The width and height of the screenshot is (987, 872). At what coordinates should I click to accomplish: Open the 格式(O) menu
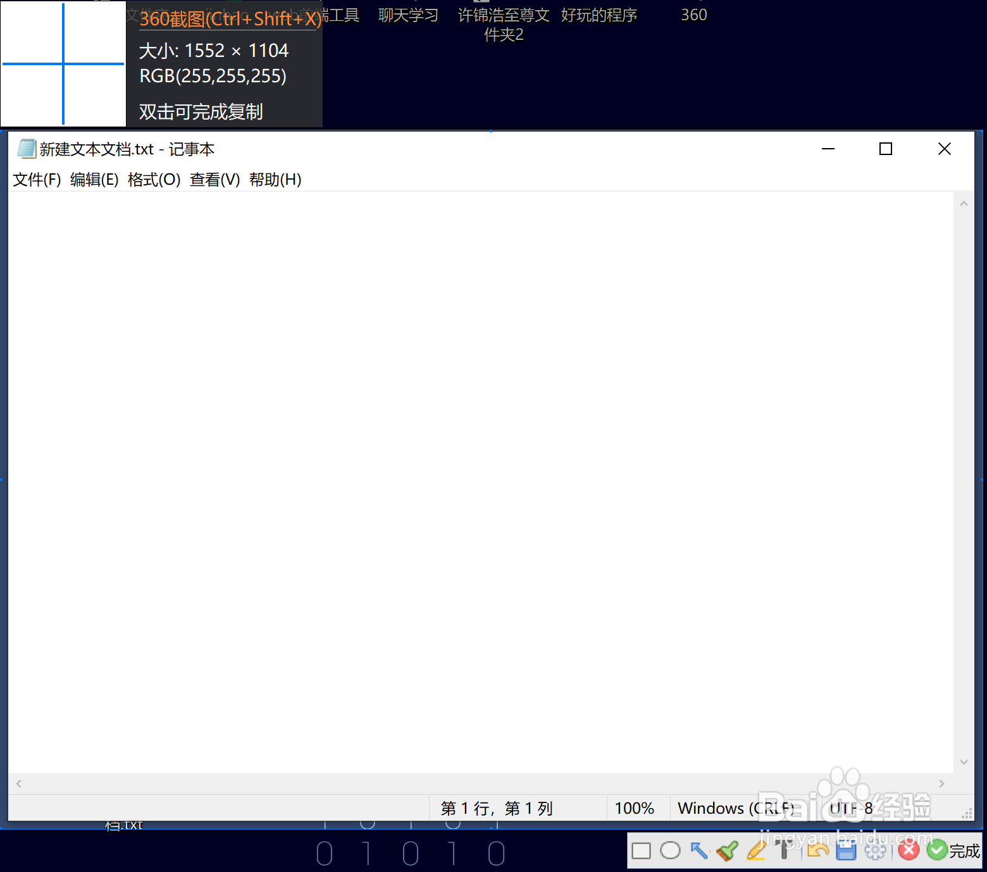(154, 180)
